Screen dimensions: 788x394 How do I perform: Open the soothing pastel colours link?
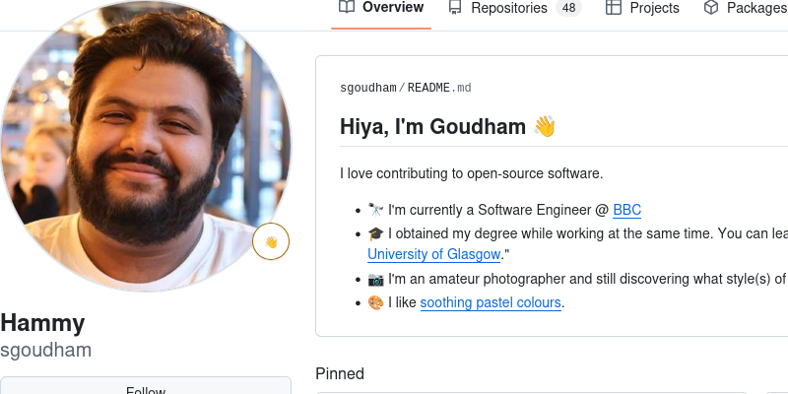pyautogui.click(x=491, y=302)
